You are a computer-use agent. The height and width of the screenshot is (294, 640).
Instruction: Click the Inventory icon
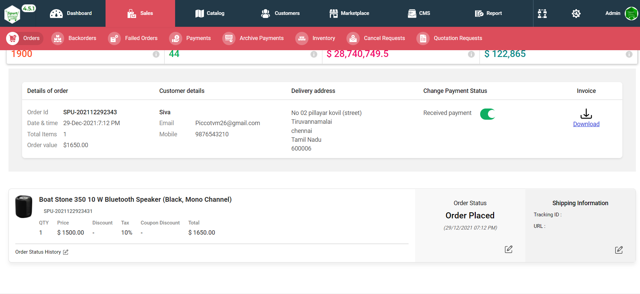pyautogui.click(x=302, y=38)
